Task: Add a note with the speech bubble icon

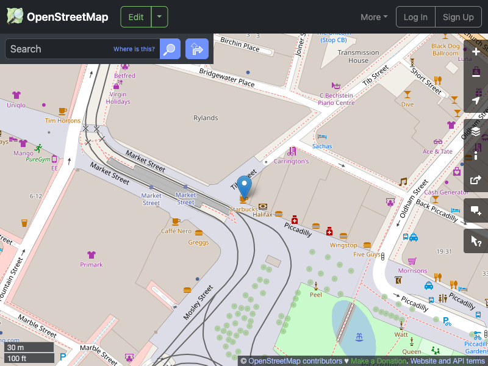Action: [x=476, y=211]
